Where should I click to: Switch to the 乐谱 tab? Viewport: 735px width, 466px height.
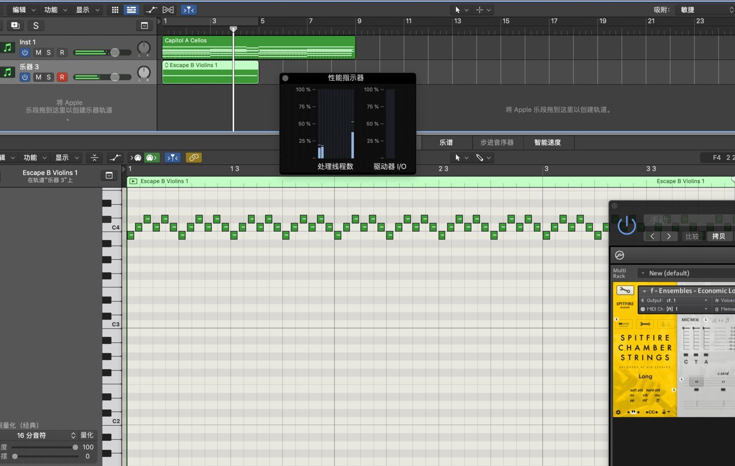[x=446, y=142]
